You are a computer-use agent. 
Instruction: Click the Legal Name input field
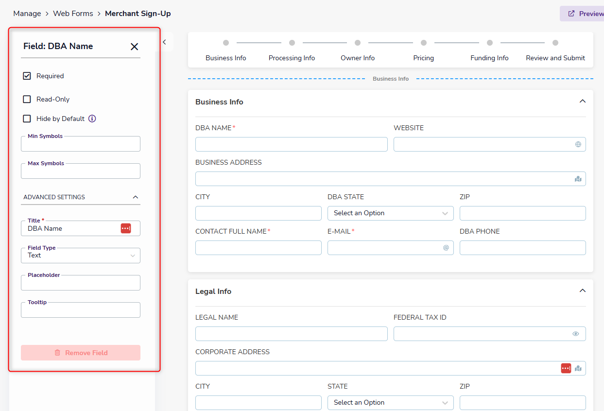(x=292, y=334)
